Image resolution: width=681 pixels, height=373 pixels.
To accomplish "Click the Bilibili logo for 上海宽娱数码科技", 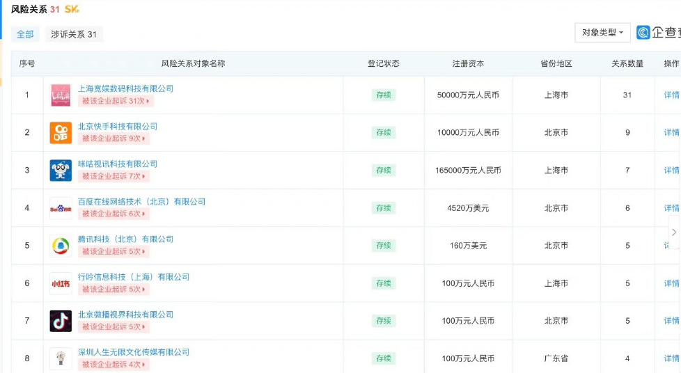I will (x=61, y=95).
